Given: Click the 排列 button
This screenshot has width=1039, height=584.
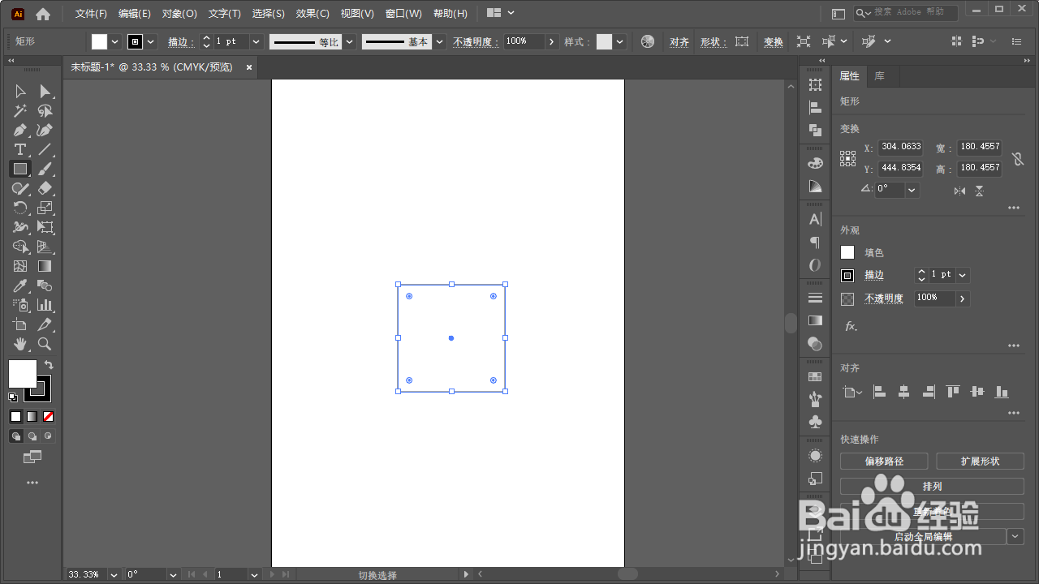Looking at the screenshot, I should [x=932, y=487].
